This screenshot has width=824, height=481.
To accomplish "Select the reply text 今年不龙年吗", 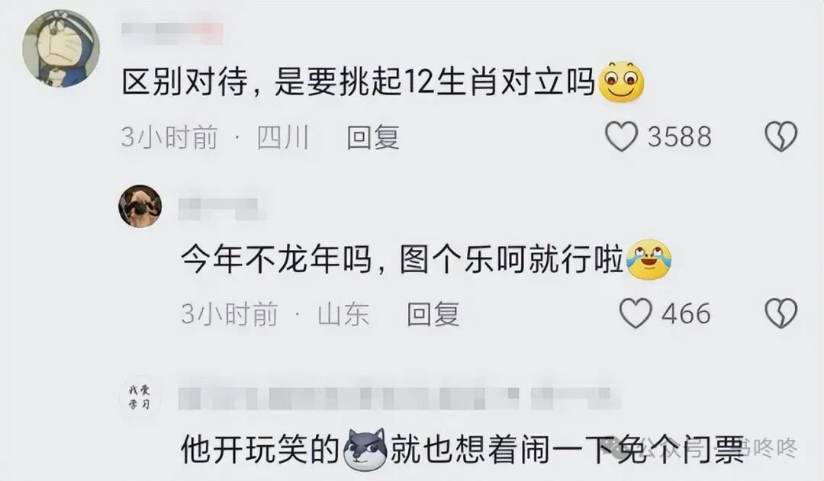I will point(276,260).
